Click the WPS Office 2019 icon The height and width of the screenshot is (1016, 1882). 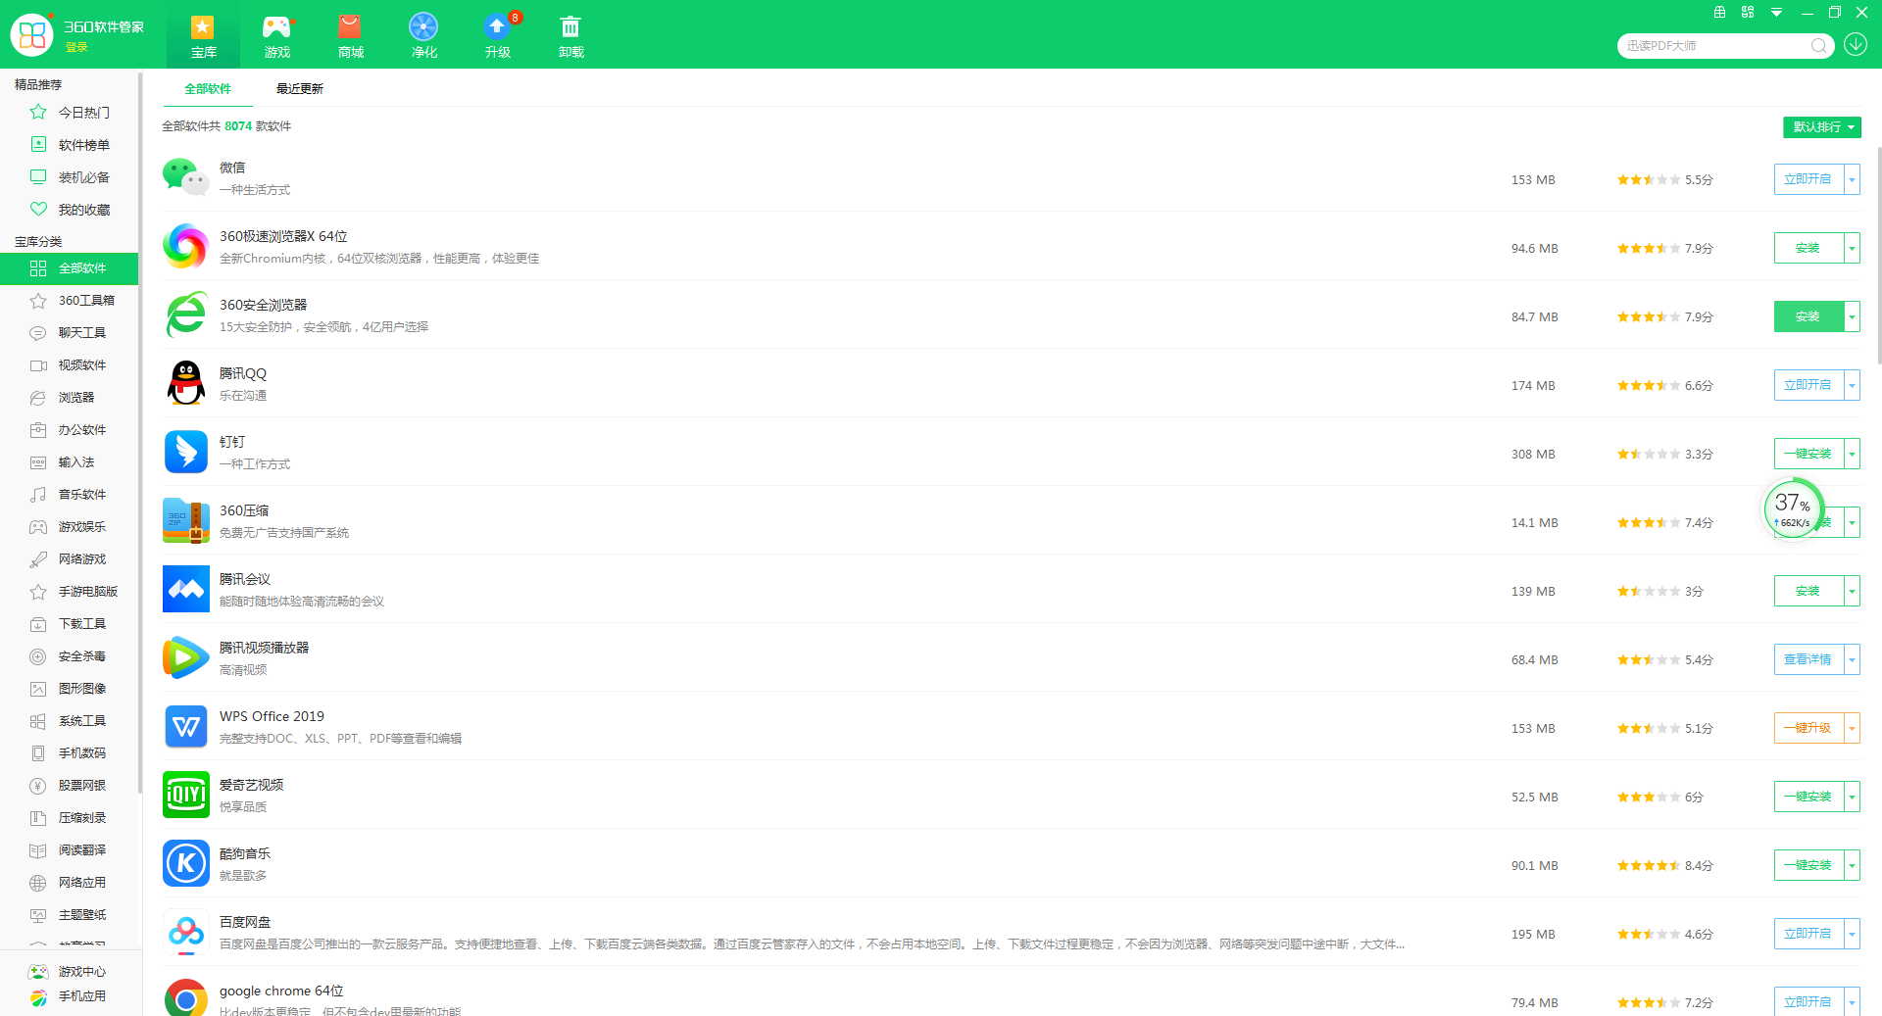[185, 726]
